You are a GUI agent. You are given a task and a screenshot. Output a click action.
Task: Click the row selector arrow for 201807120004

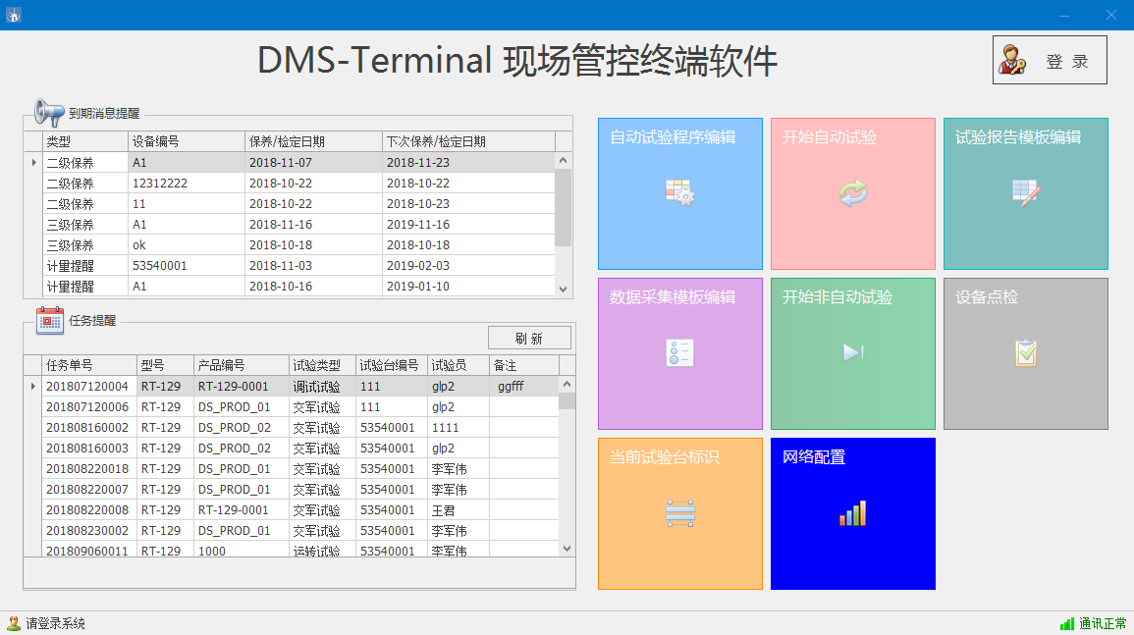pos(33,387)
